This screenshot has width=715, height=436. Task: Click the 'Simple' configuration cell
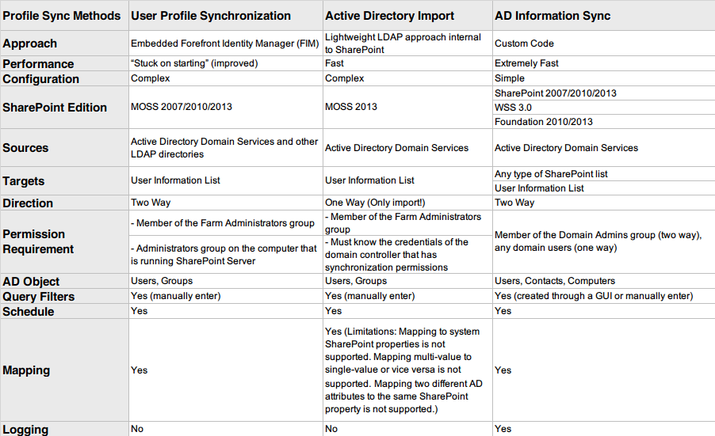[604, 78]
